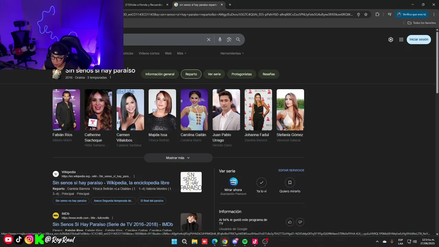The height and width of the screenshot is (247, 439).
Task: Open the 'Herramientas' dropdown
Action: pos(232,53)
